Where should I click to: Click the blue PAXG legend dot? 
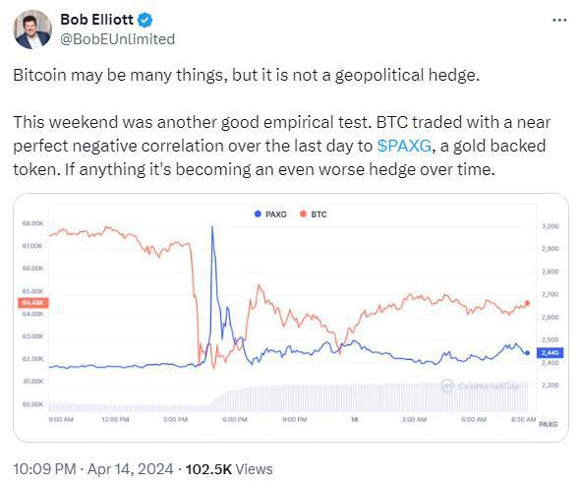click(x=258, y=213)
